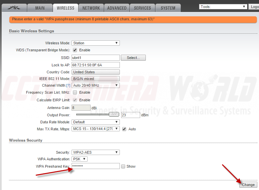Image resolution: width=259 pixels, height=190 pixels.
Task: Click the Ubiquiti logo tab
Action: click(13, 8)
